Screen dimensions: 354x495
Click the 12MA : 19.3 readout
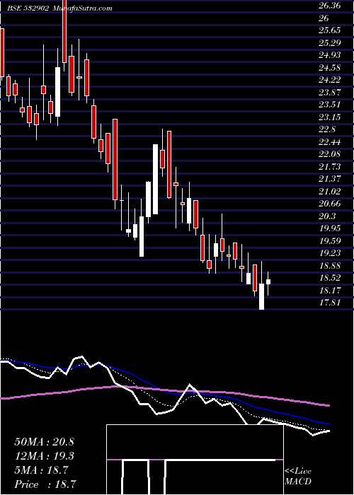tap(44, 456)
